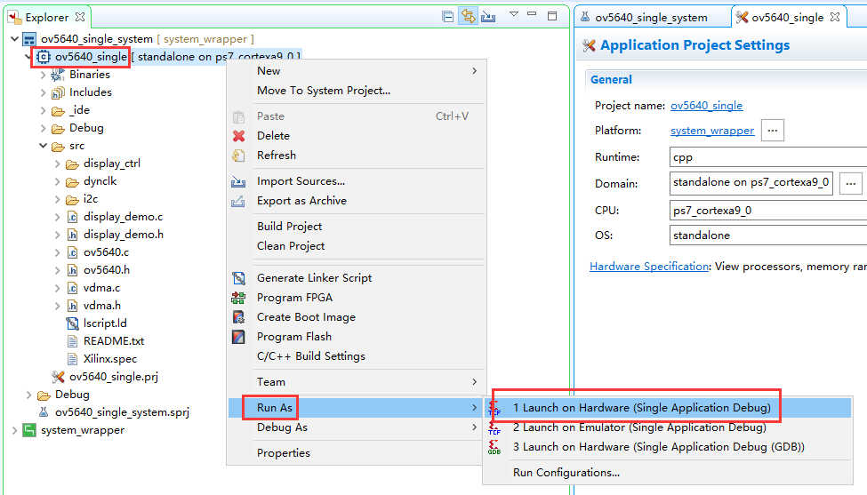The width and height of the screenshot is (867, 495).
Task: Expand display_ctrl folder node
Action: click(58, 164)
